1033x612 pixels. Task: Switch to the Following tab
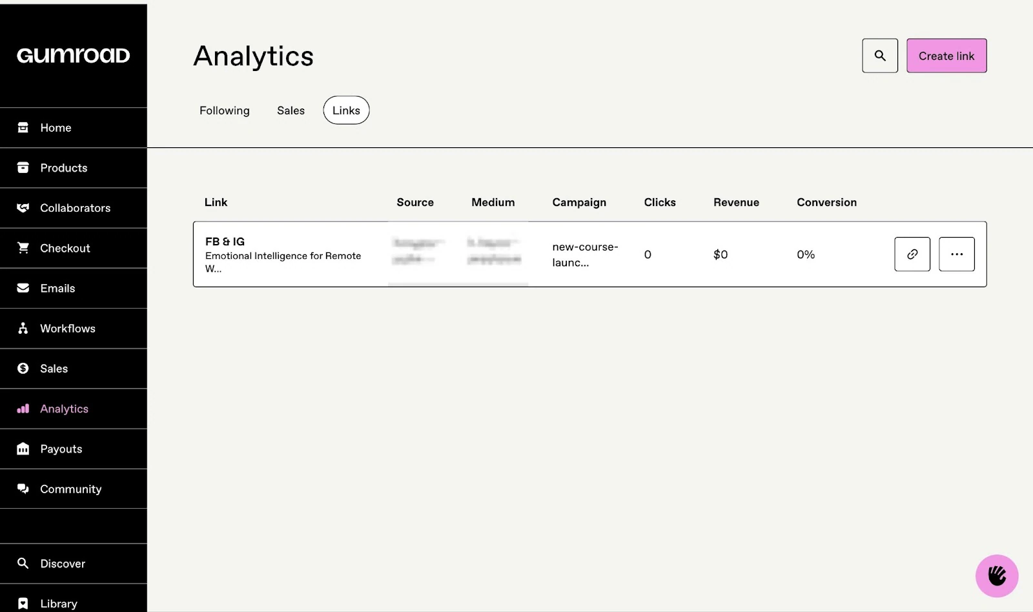225,110
